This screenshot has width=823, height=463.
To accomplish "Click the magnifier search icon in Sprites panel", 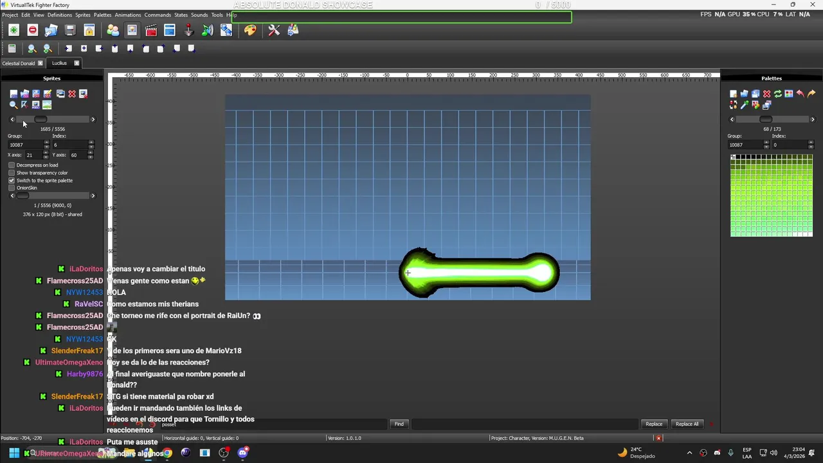I will (x=14, y=105).
